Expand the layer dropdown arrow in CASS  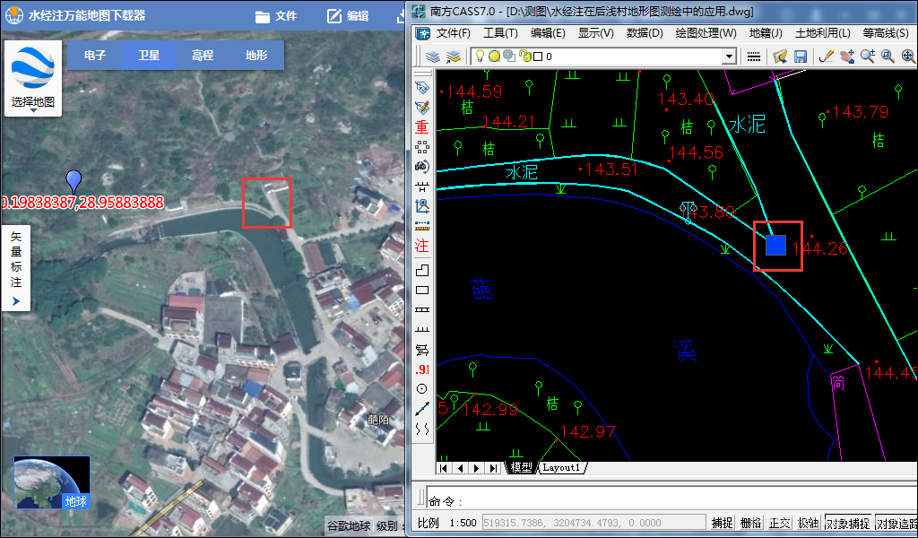729,56
